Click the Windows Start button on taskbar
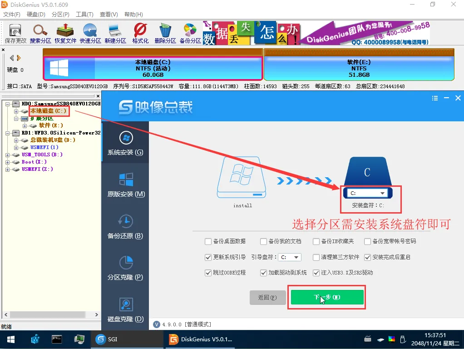 (x=10, y=339)
